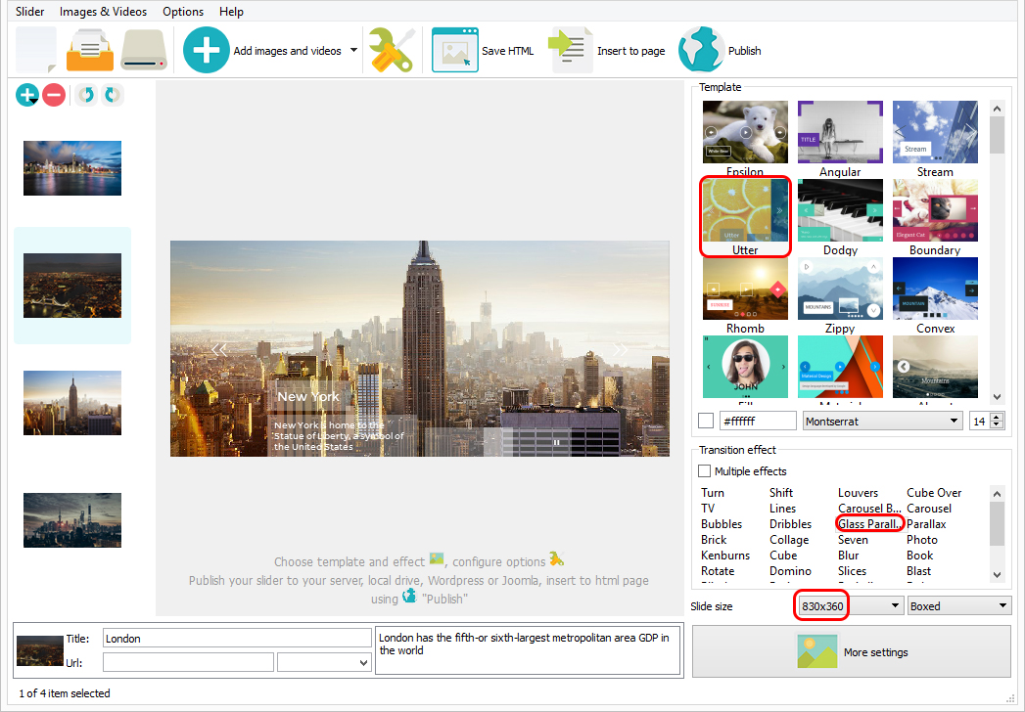Screen dimensions: 1025x712
Task: Open the Boxed layout dropdown
Action: [x=959, y=606]
